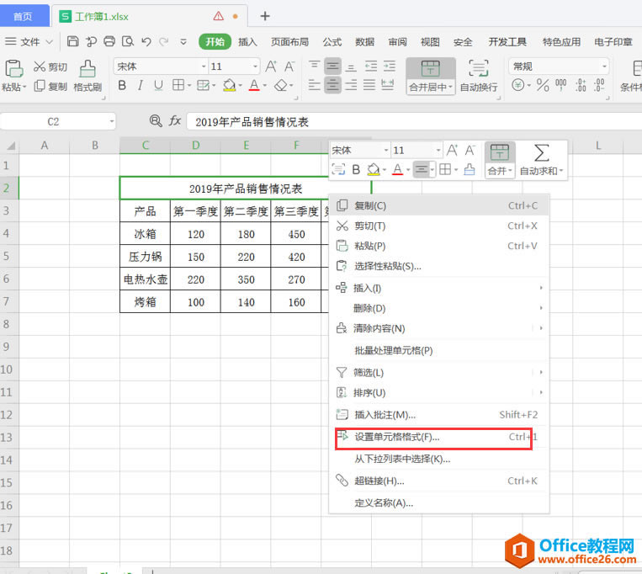This screenshot has width=642, height=574.
Task: Click the fx insert function icon
Action: click(175, 121)
